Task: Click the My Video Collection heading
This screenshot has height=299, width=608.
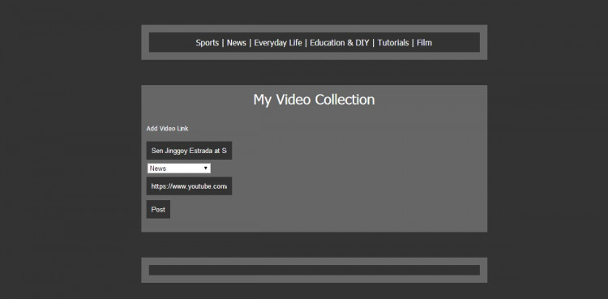Action: tap(314, 100)
